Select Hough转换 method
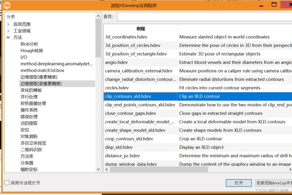Image resolution: width=292 pixels, height=195 pixels. coord(31,51)
